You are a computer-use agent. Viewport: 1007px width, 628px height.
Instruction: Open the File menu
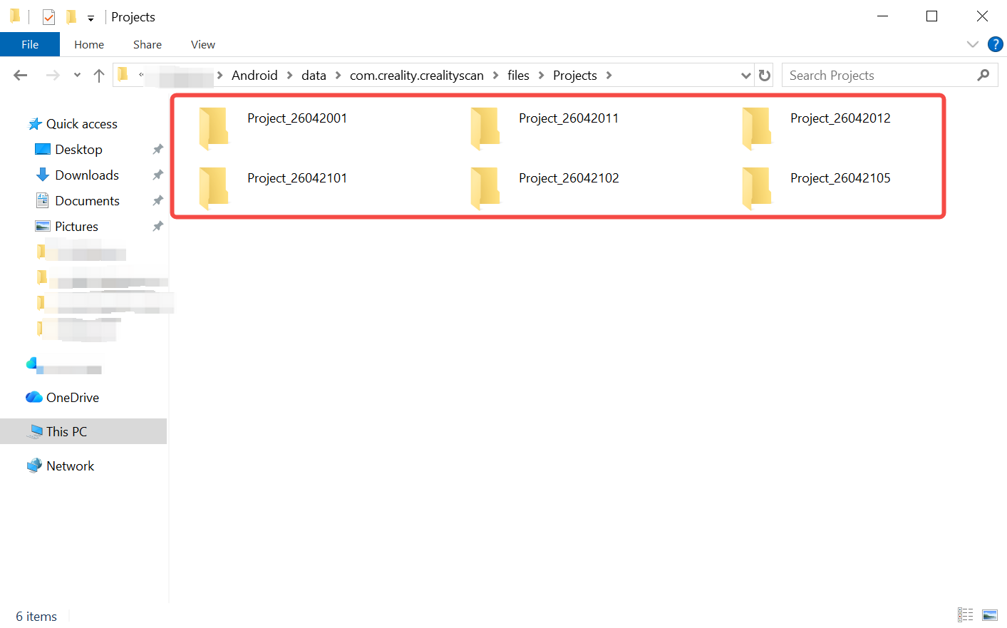(30, 44)
